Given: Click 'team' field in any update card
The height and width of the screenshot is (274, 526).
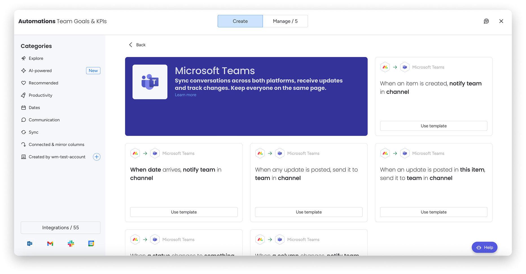Looking at the screenshot, I should [x=262, y=178].
